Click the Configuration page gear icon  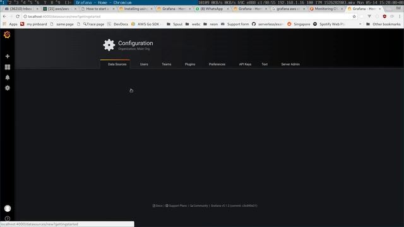(x=109, y=45)
